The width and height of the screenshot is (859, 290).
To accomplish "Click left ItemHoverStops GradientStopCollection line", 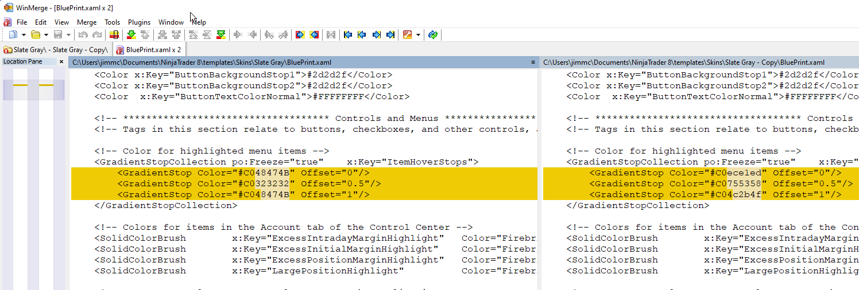I will pyautogui.click(x=287, y=162).
